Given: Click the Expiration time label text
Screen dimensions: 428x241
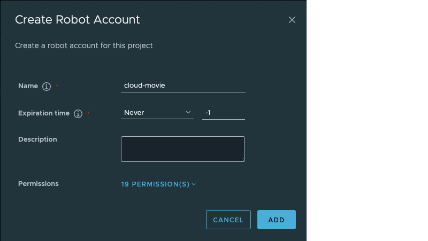Looking at the screenshot, I should [x=44, y=113].
